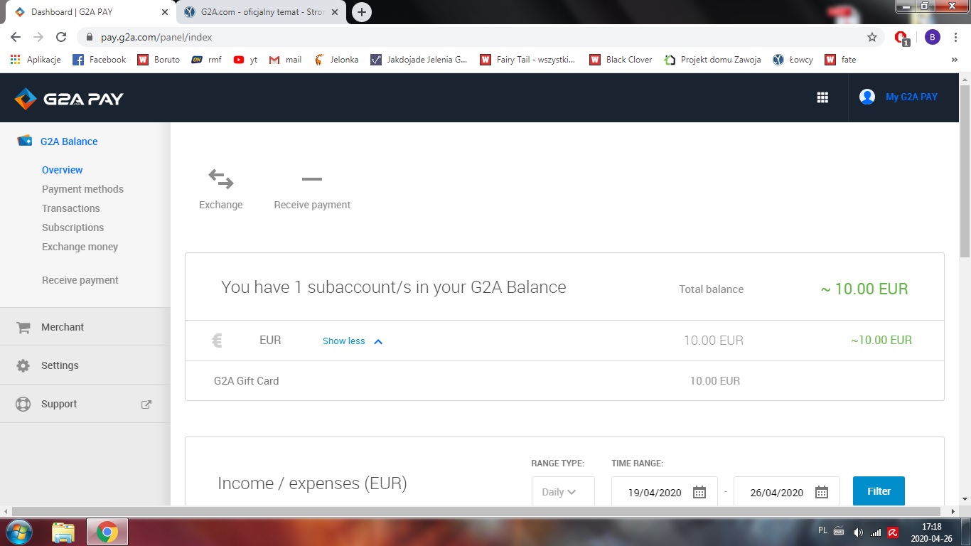Viewport: 971px width, 546px height.
Task: Switch to the G2A.com oficjalny temat tab
Action: pos(262,12)
